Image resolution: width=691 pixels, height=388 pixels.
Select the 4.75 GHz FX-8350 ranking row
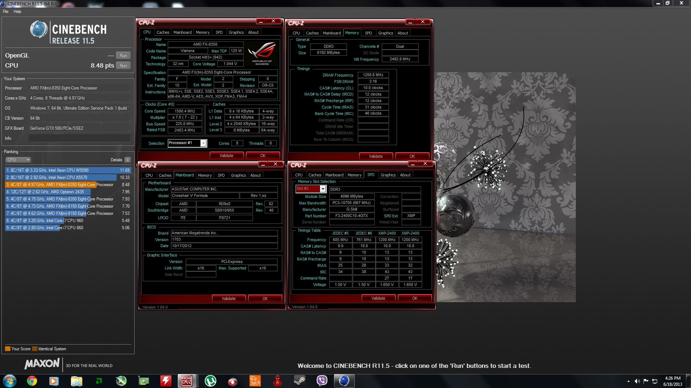[x=68, y=199]
